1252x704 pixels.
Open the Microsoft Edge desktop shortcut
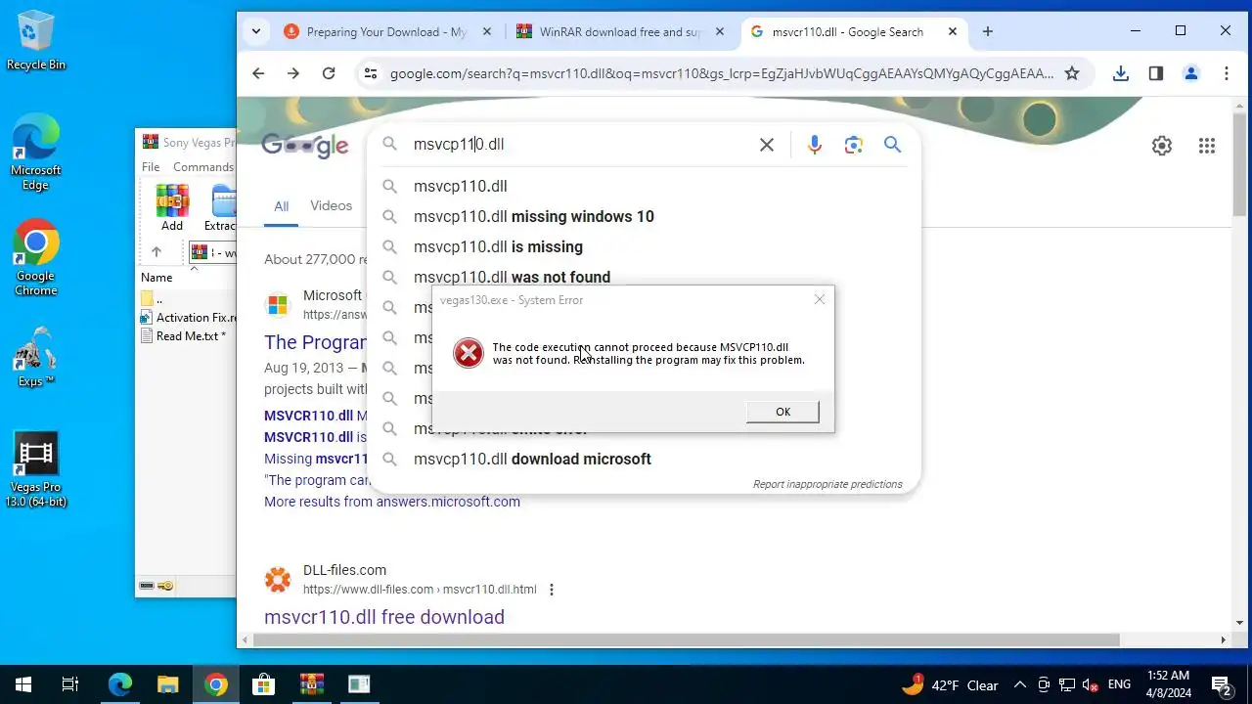tap(35, 153)
